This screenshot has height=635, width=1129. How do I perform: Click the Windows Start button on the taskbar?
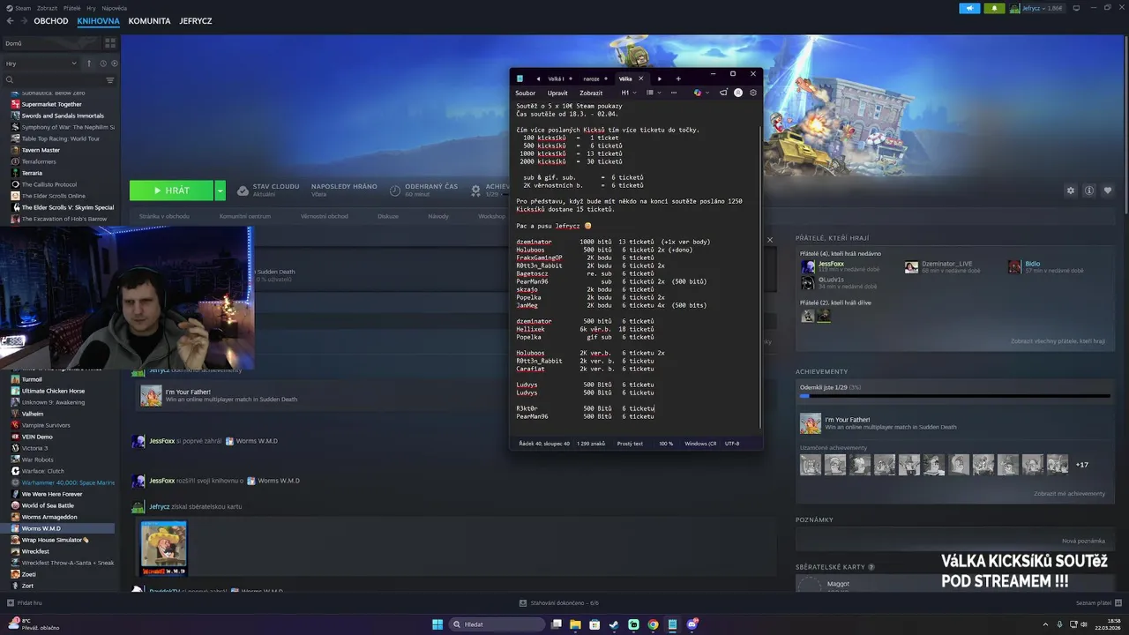(x=437, y=624)
